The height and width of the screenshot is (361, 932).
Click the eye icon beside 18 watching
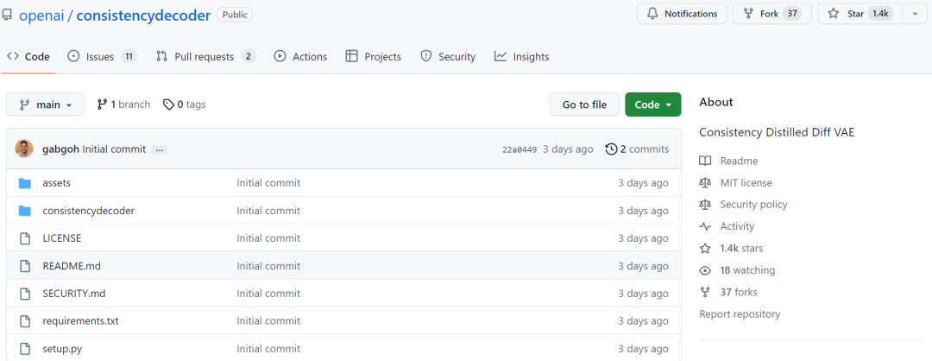pos(705,270)
